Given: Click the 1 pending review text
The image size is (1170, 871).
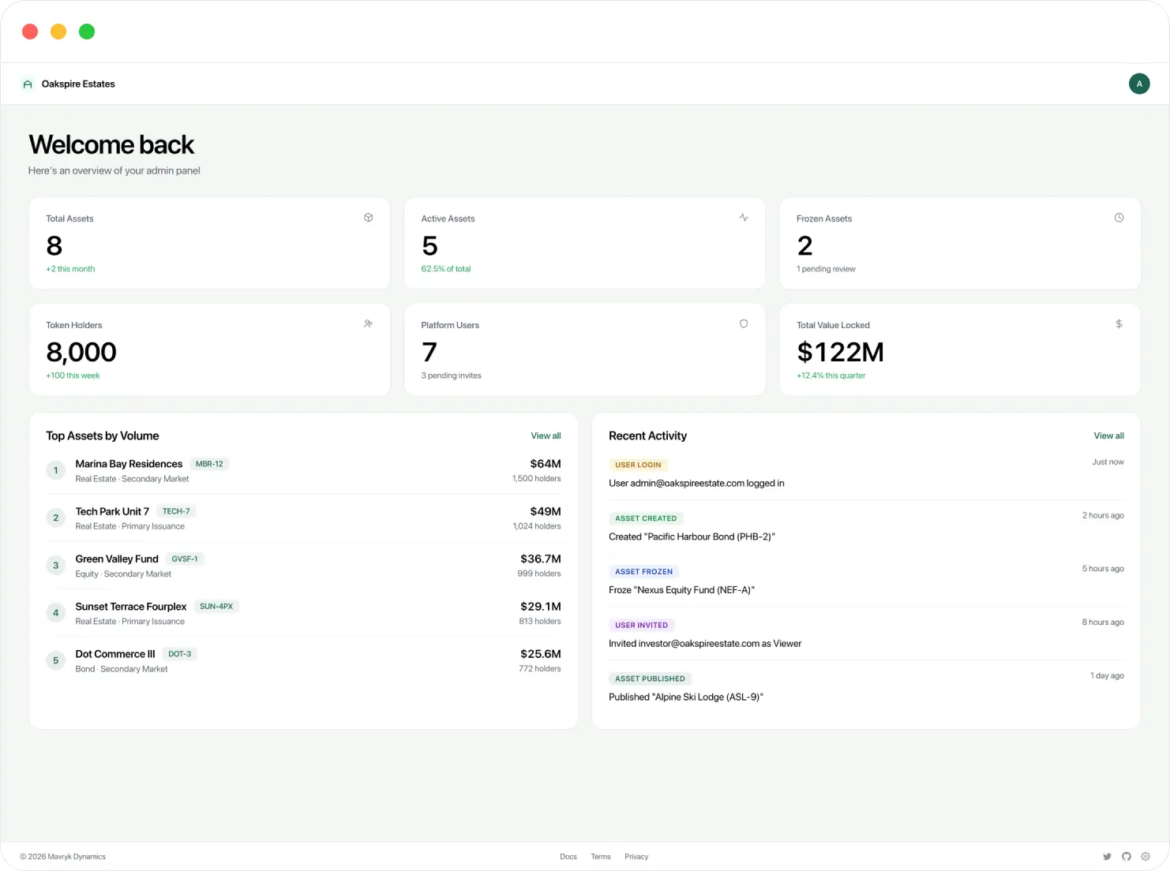Looking at the screenshot, I should pos(826,269).
